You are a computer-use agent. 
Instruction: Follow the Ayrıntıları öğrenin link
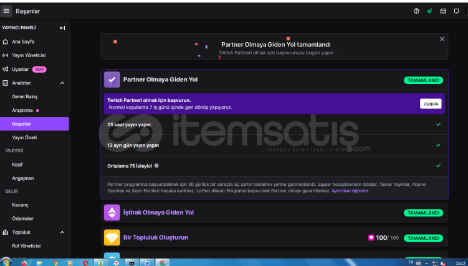coord(350,191)
